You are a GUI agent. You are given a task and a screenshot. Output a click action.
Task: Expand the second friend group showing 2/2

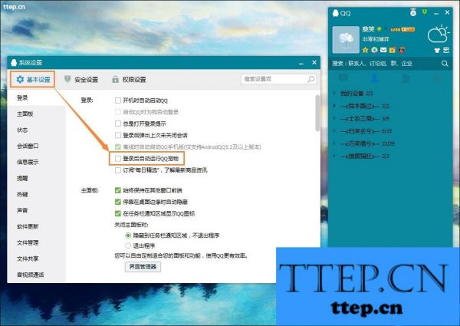(x=334, y=106)
